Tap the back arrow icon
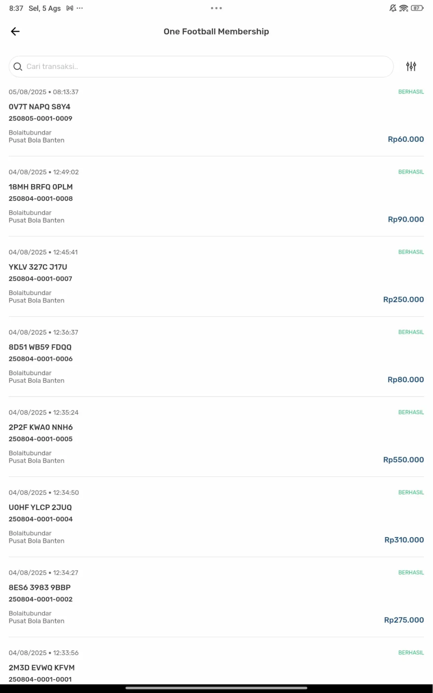The height and width of the screenshot is (693, 433). 15,32
